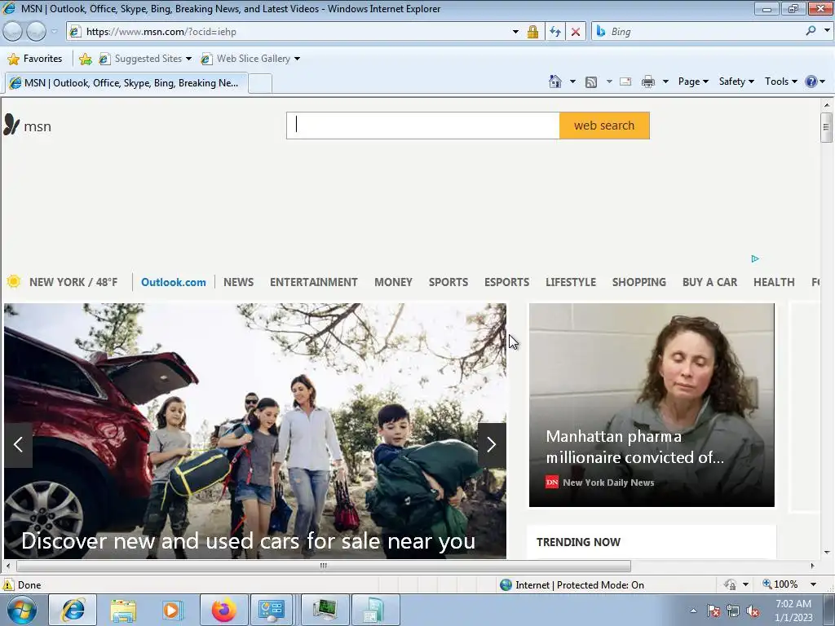
Task: Open the Outlook.com link
Action: 173,282
